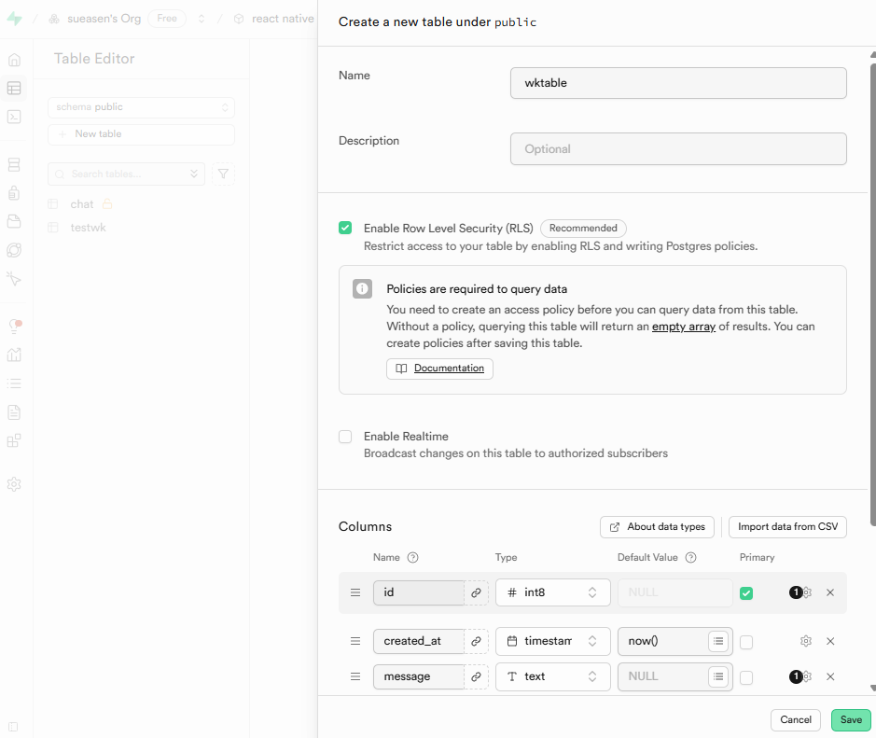Open the Authentication lock icon
876x738 pixels.
coord(14,193)
